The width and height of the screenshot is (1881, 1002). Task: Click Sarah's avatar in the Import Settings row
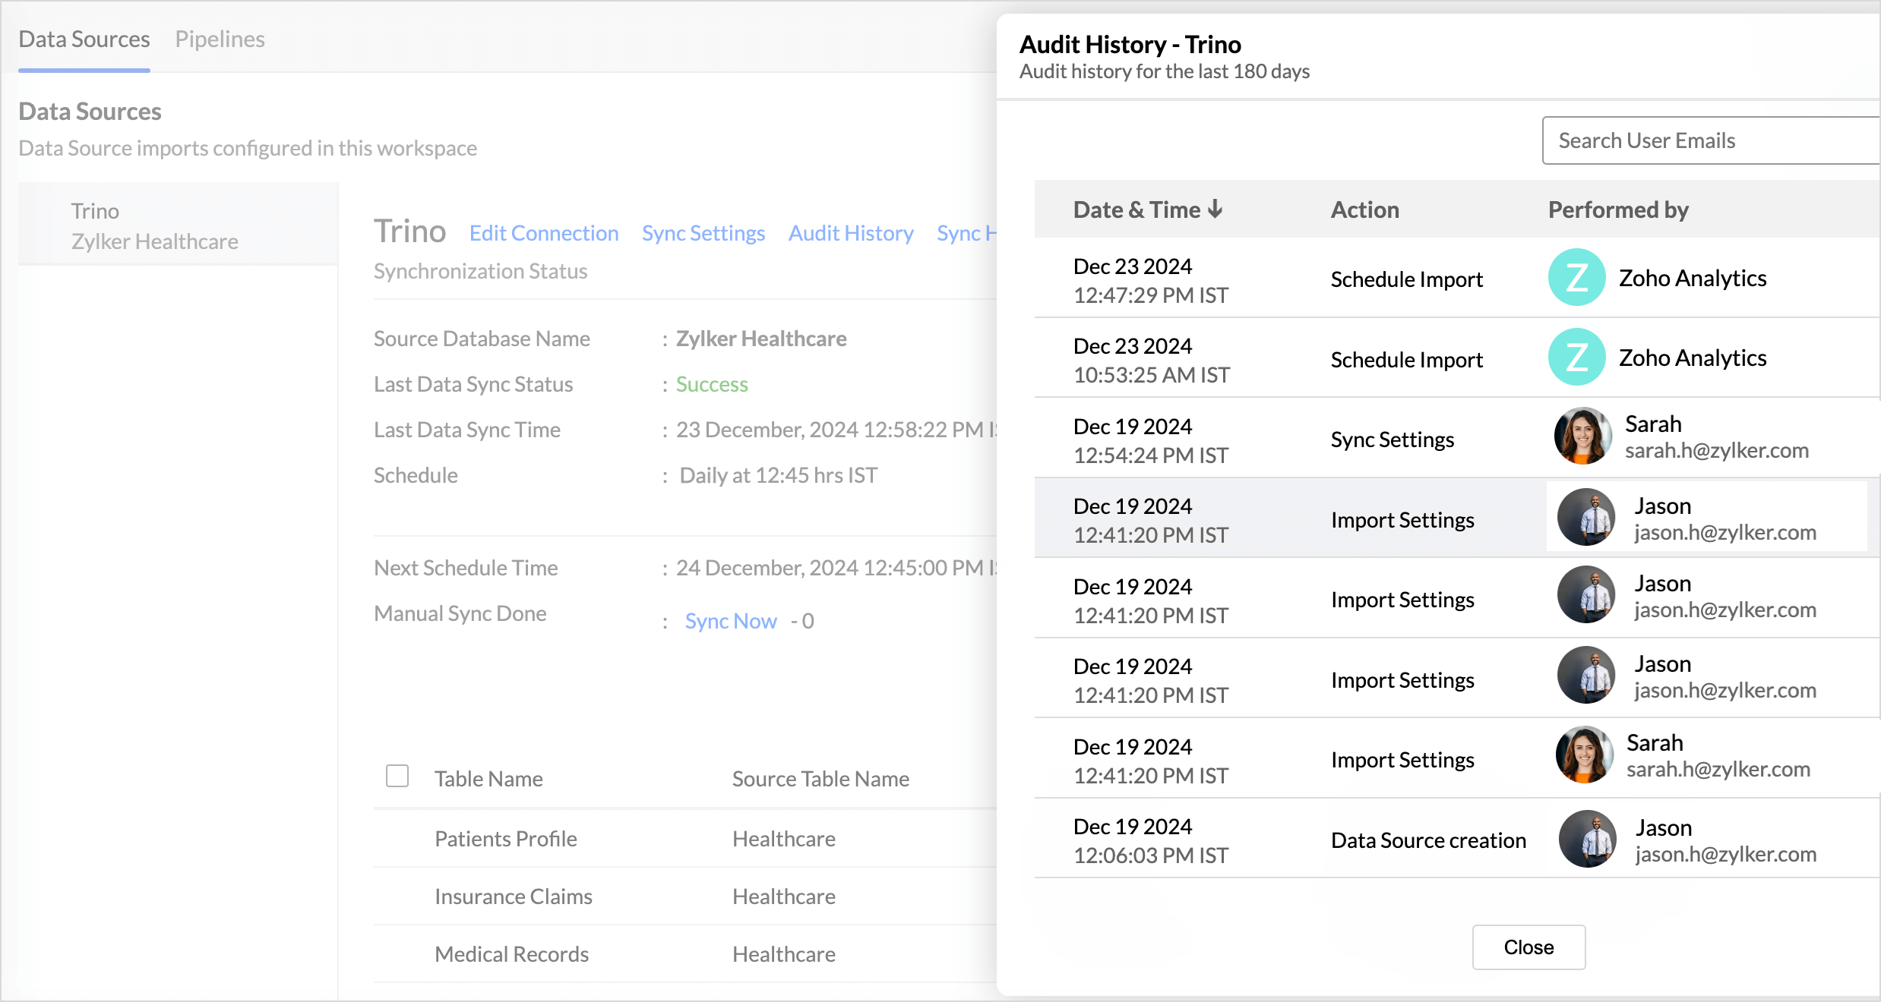coord(1585,755)
